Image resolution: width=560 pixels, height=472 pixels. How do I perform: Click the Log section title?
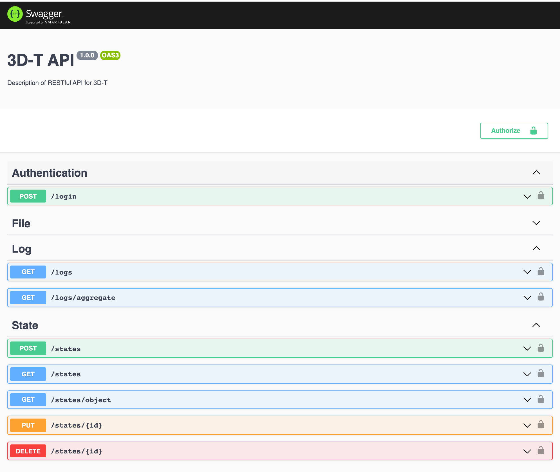tap(22, 250)
